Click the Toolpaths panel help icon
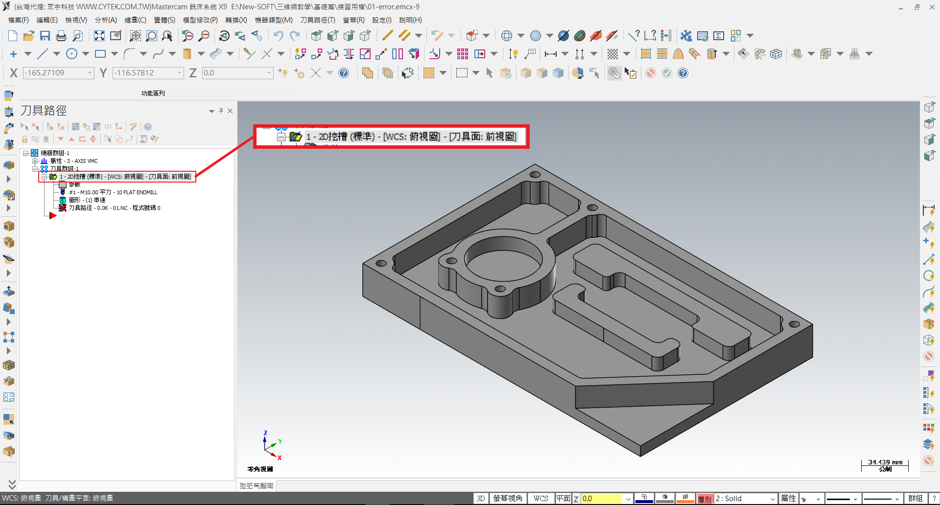Viewport: 940px width, 505px height. 148,127
